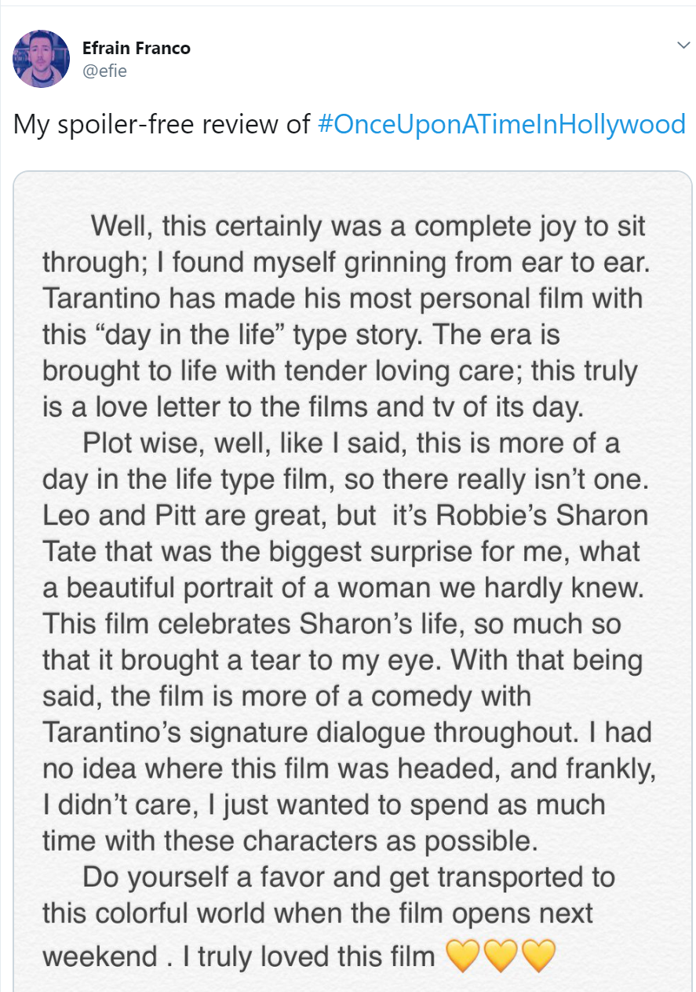Screen dimensions: 696x992
Task: Open the @efie handle
Action: coord(104,71)
